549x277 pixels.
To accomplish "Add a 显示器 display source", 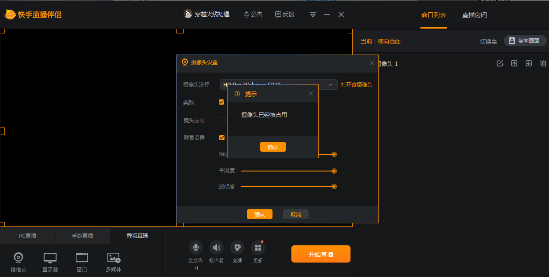I will pyautogui.click(x=50, y=262).
